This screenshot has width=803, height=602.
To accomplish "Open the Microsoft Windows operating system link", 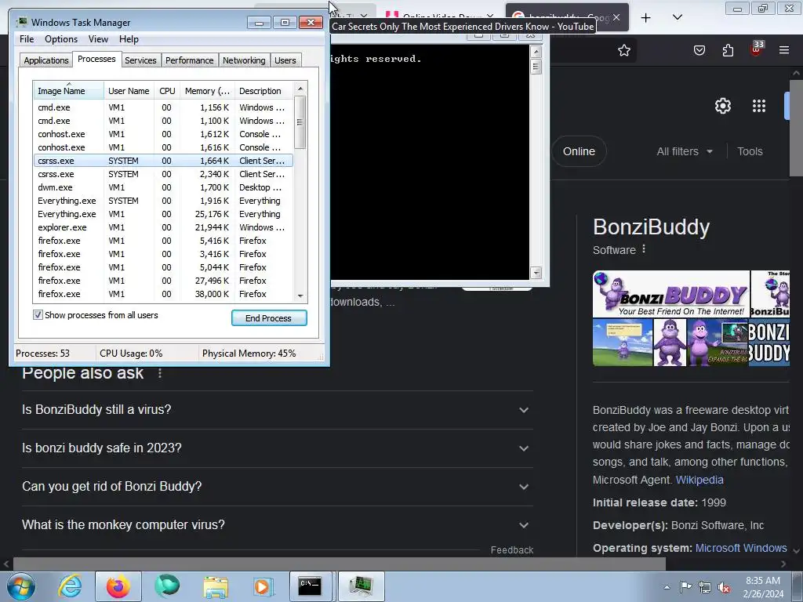I will click(x=741, y=548).
